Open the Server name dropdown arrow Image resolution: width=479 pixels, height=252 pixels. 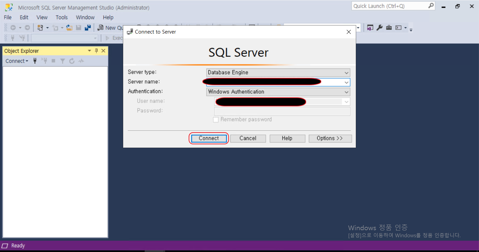346,82
